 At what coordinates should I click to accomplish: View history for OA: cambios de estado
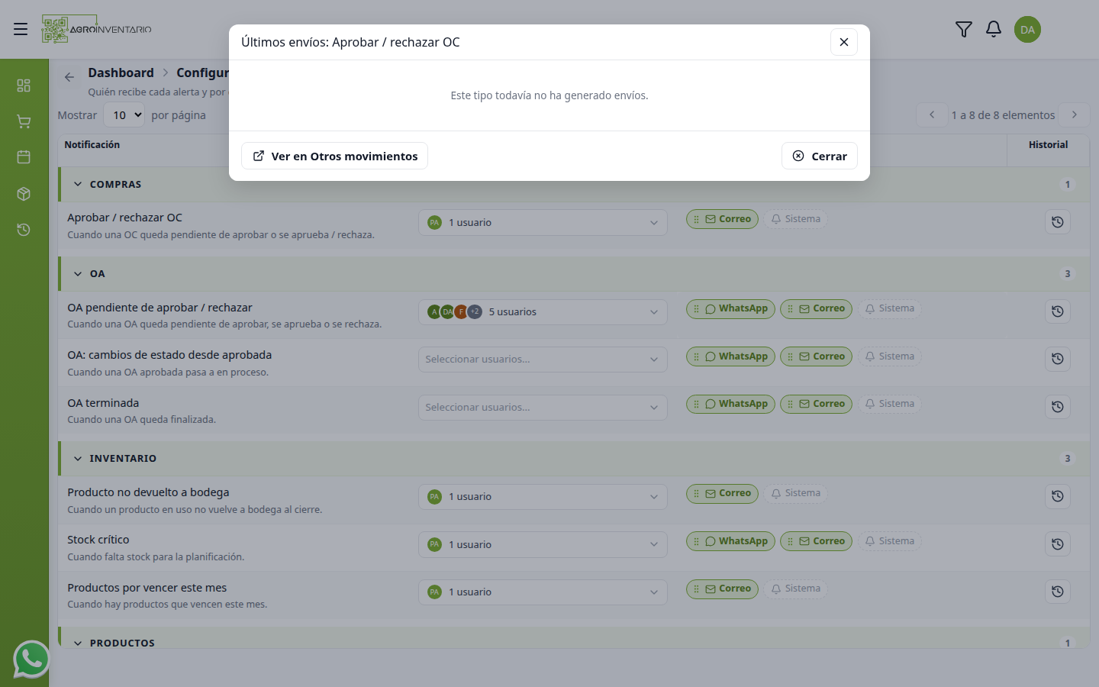click(1058, 359)
